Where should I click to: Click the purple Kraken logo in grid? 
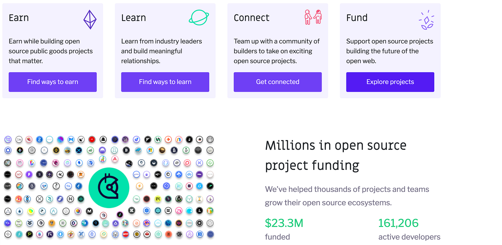pyautogui.click(x=102, y=150)
